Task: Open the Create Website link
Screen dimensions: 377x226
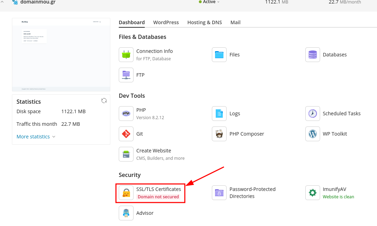Action: [x=154, y=151]
